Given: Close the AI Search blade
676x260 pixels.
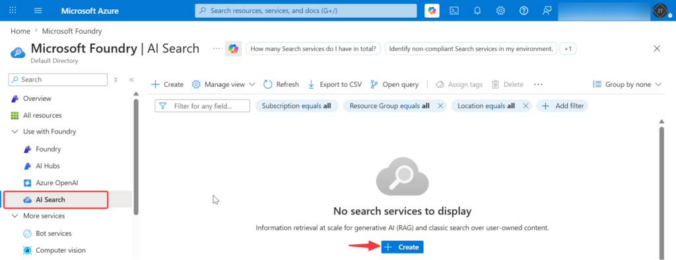Looking at the screenshot, I should (657, 49).
